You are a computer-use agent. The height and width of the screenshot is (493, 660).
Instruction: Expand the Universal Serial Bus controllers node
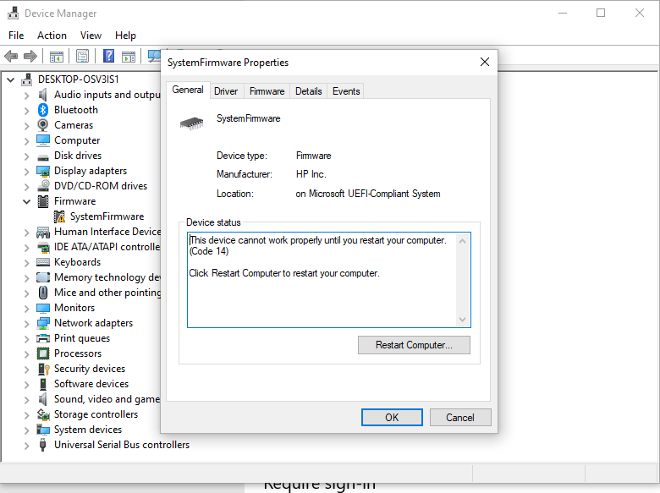26,446
